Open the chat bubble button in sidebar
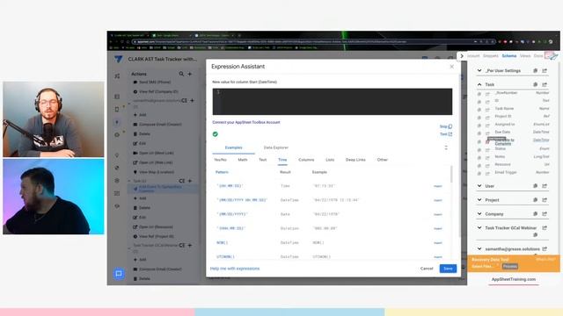Viewport: 563px width, 316px height. click(119, 274)
